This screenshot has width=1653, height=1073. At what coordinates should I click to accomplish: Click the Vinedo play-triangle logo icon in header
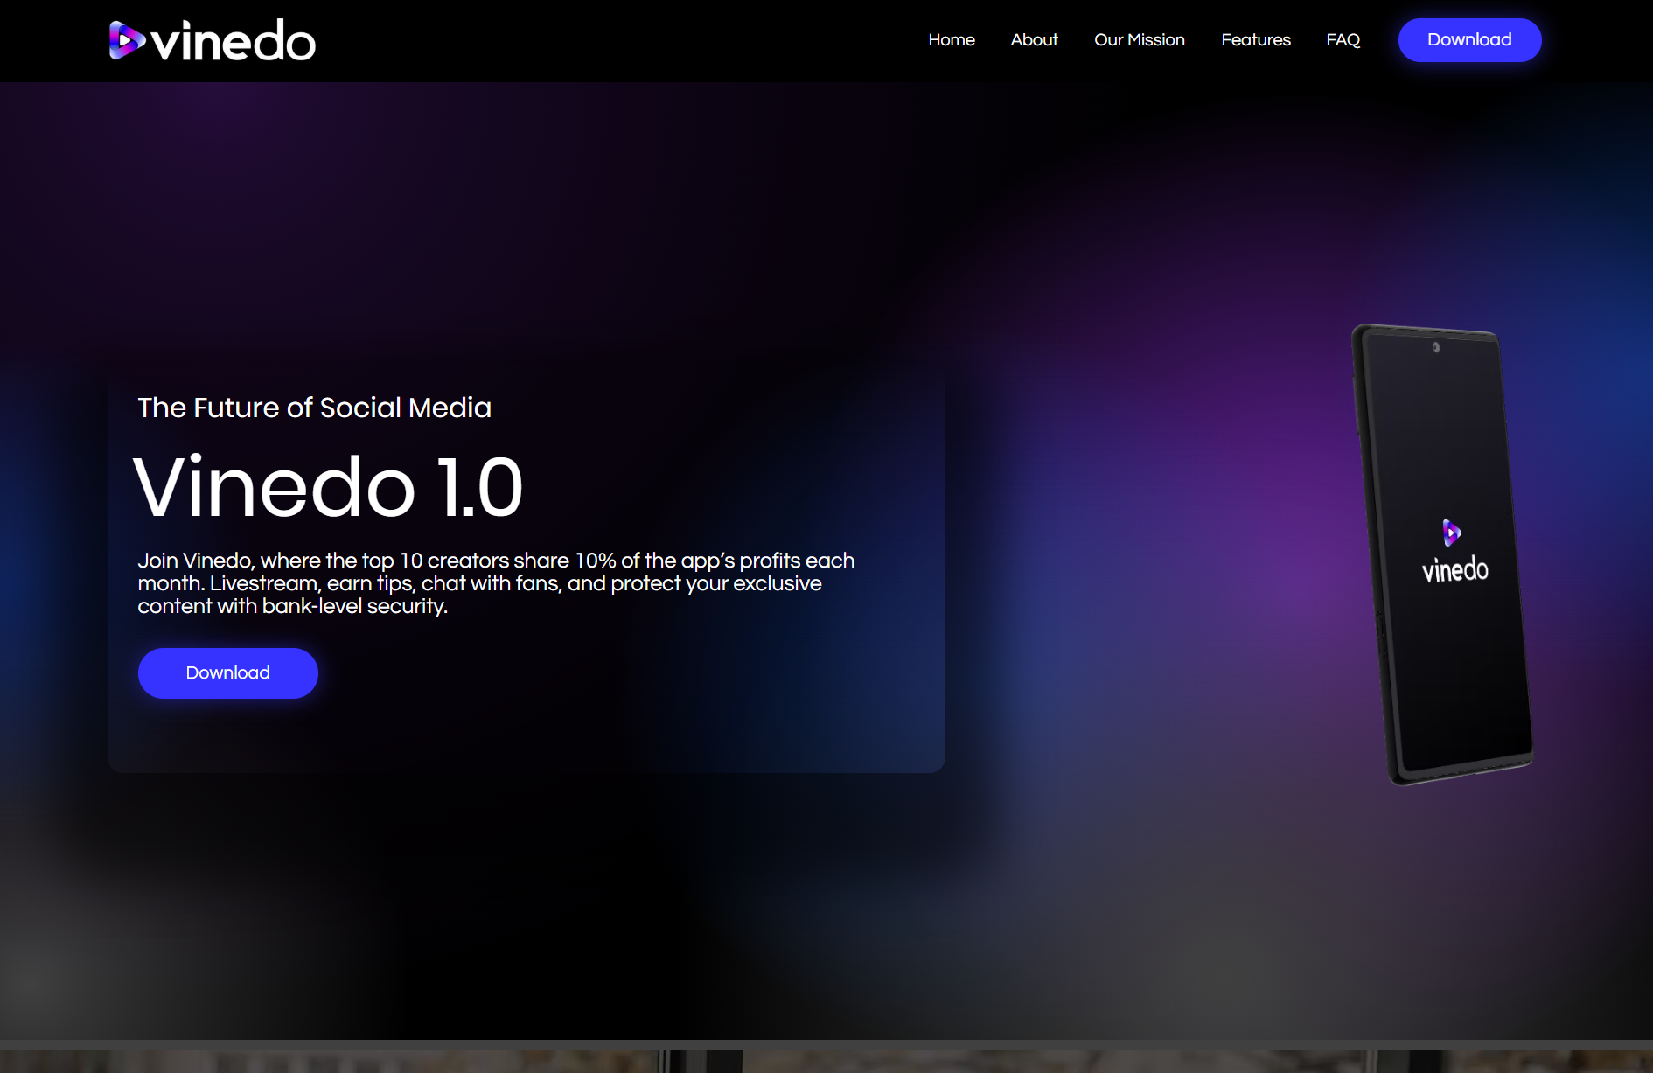[126, 40]
